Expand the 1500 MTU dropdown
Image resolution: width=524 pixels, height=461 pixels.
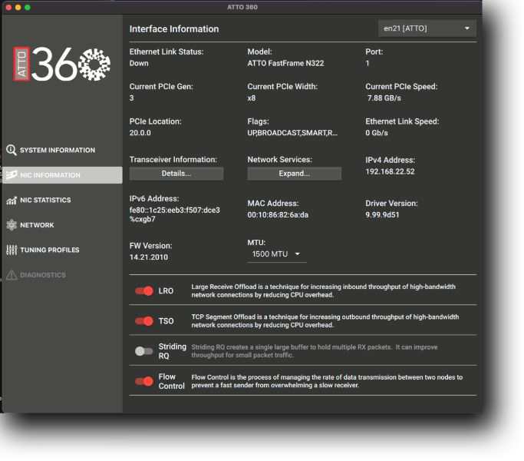point(277,254)
